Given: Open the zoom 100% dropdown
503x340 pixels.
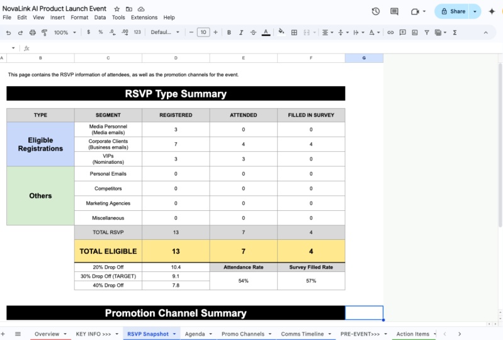Looking at the screenshot, I should pyautogui.click(x=65, y=32).
